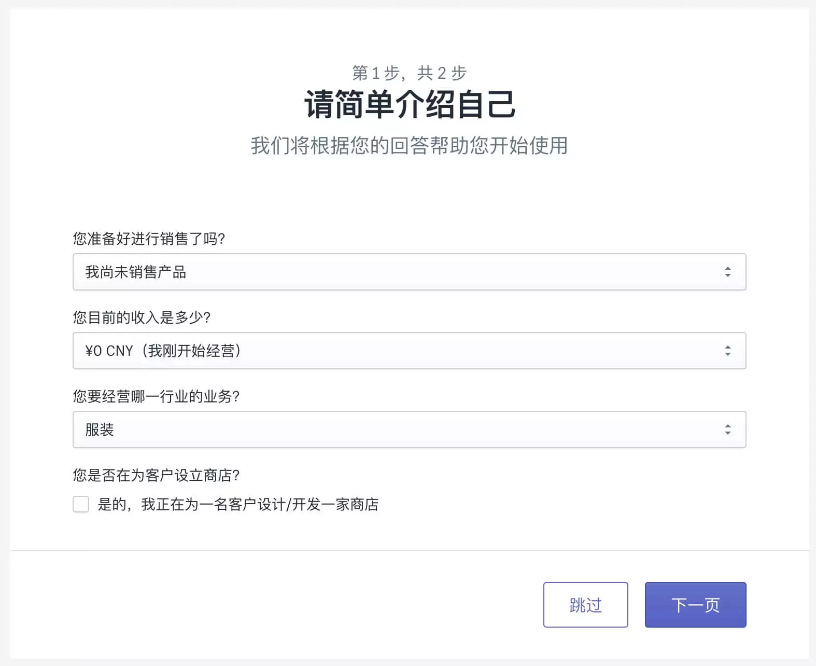
Task: Click the 跳过 button to skip
Action: click(x=585, y=604)
